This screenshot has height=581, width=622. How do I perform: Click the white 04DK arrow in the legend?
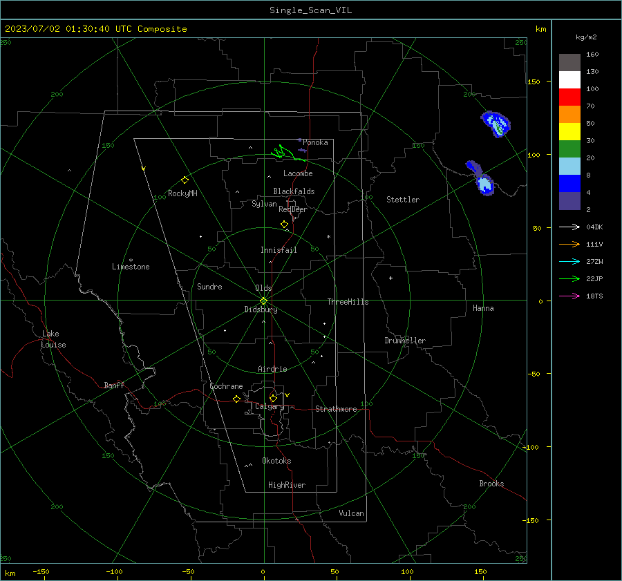click(x=569, y=227)
